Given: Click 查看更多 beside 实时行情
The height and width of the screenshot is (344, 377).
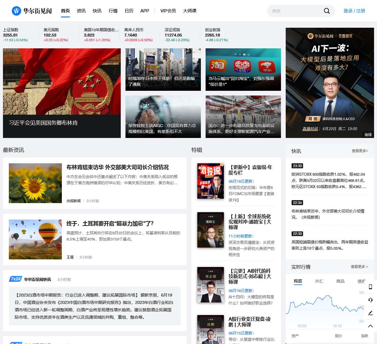Looking at the screenshot, I should 359,266.
